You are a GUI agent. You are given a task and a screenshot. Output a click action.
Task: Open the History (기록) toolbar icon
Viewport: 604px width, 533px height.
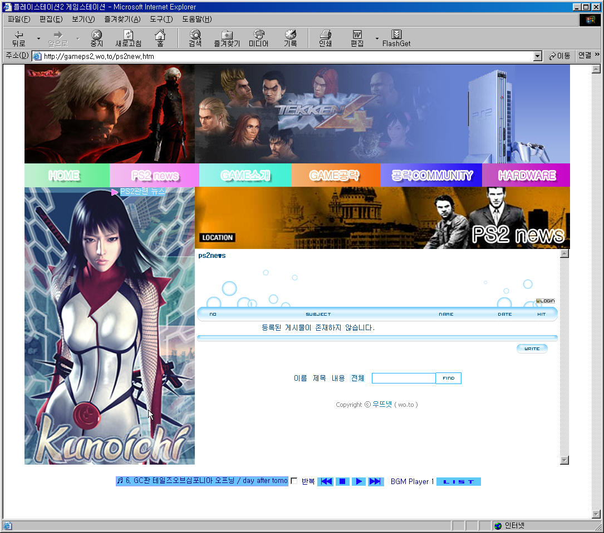[291, 38]
